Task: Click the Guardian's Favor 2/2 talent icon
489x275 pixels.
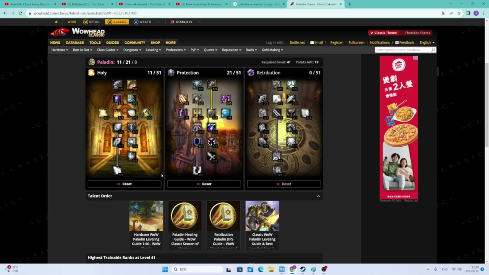Action: 197,99
